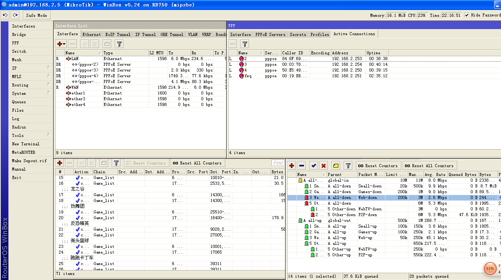This screenshot has width=501, height=280.
Task: Open Files from sidebar menu
Action: pyautogui.click(x=18, y=110)
